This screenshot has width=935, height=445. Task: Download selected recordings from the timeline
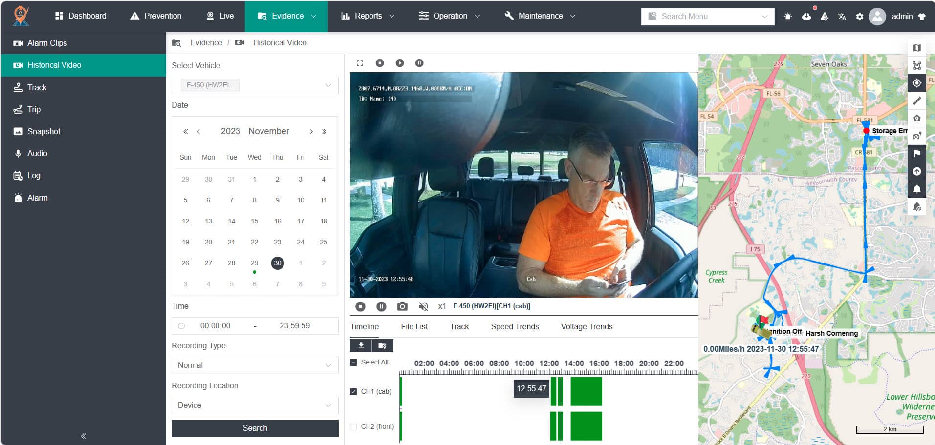click(x=361, y=345)
